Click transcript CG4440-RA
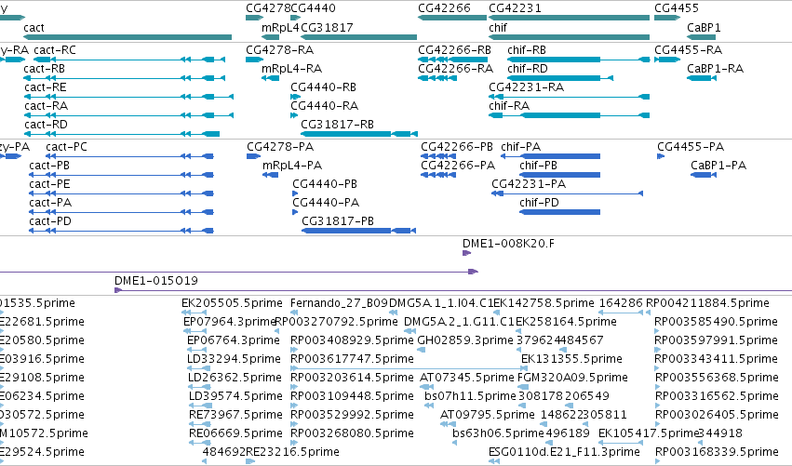Screen dimensions: 792x466 pos(294,115)
